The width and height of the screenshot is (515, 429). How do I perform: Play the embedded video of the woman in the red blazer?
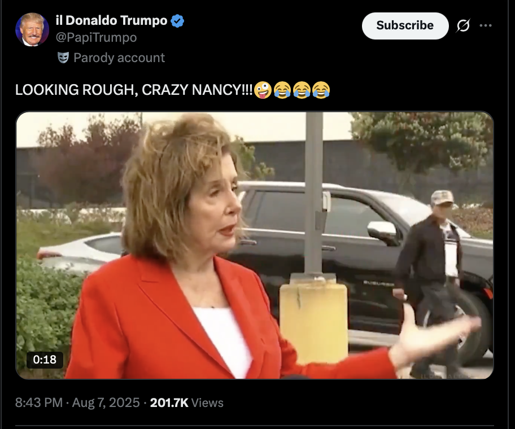click(255, 245)
